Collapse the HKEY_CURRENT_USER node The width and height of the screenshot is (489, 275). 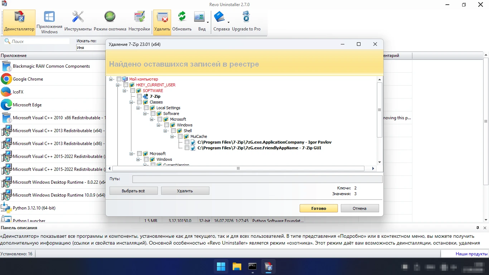click(x=118, y=85)
